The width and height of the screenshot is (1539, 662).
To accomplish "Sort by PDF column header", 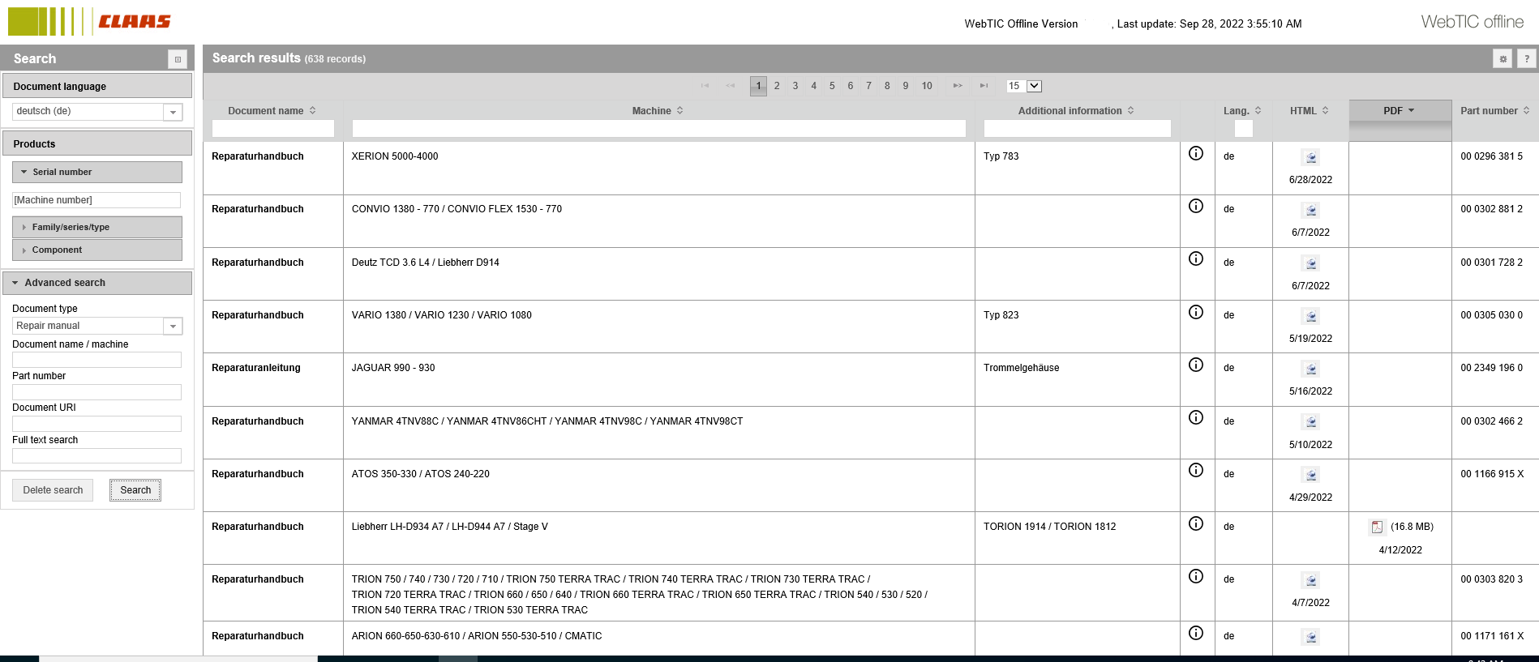I will [1400, 111].
